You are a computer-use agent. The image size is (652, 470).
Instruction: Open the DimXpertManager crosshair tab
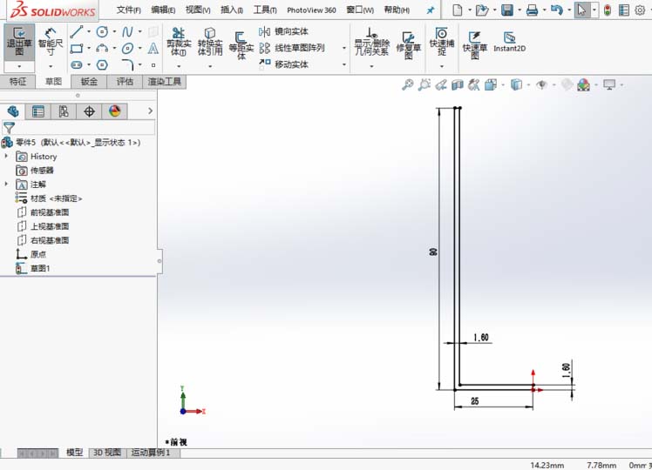coord(89,111)
